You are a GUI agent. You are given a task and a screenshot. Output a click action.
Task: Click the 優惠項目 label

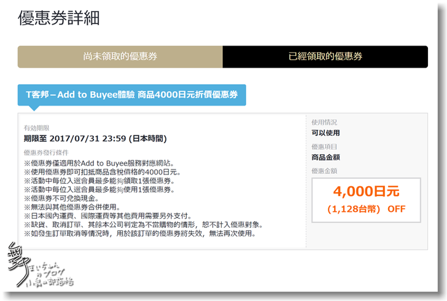tap(324, 147)
